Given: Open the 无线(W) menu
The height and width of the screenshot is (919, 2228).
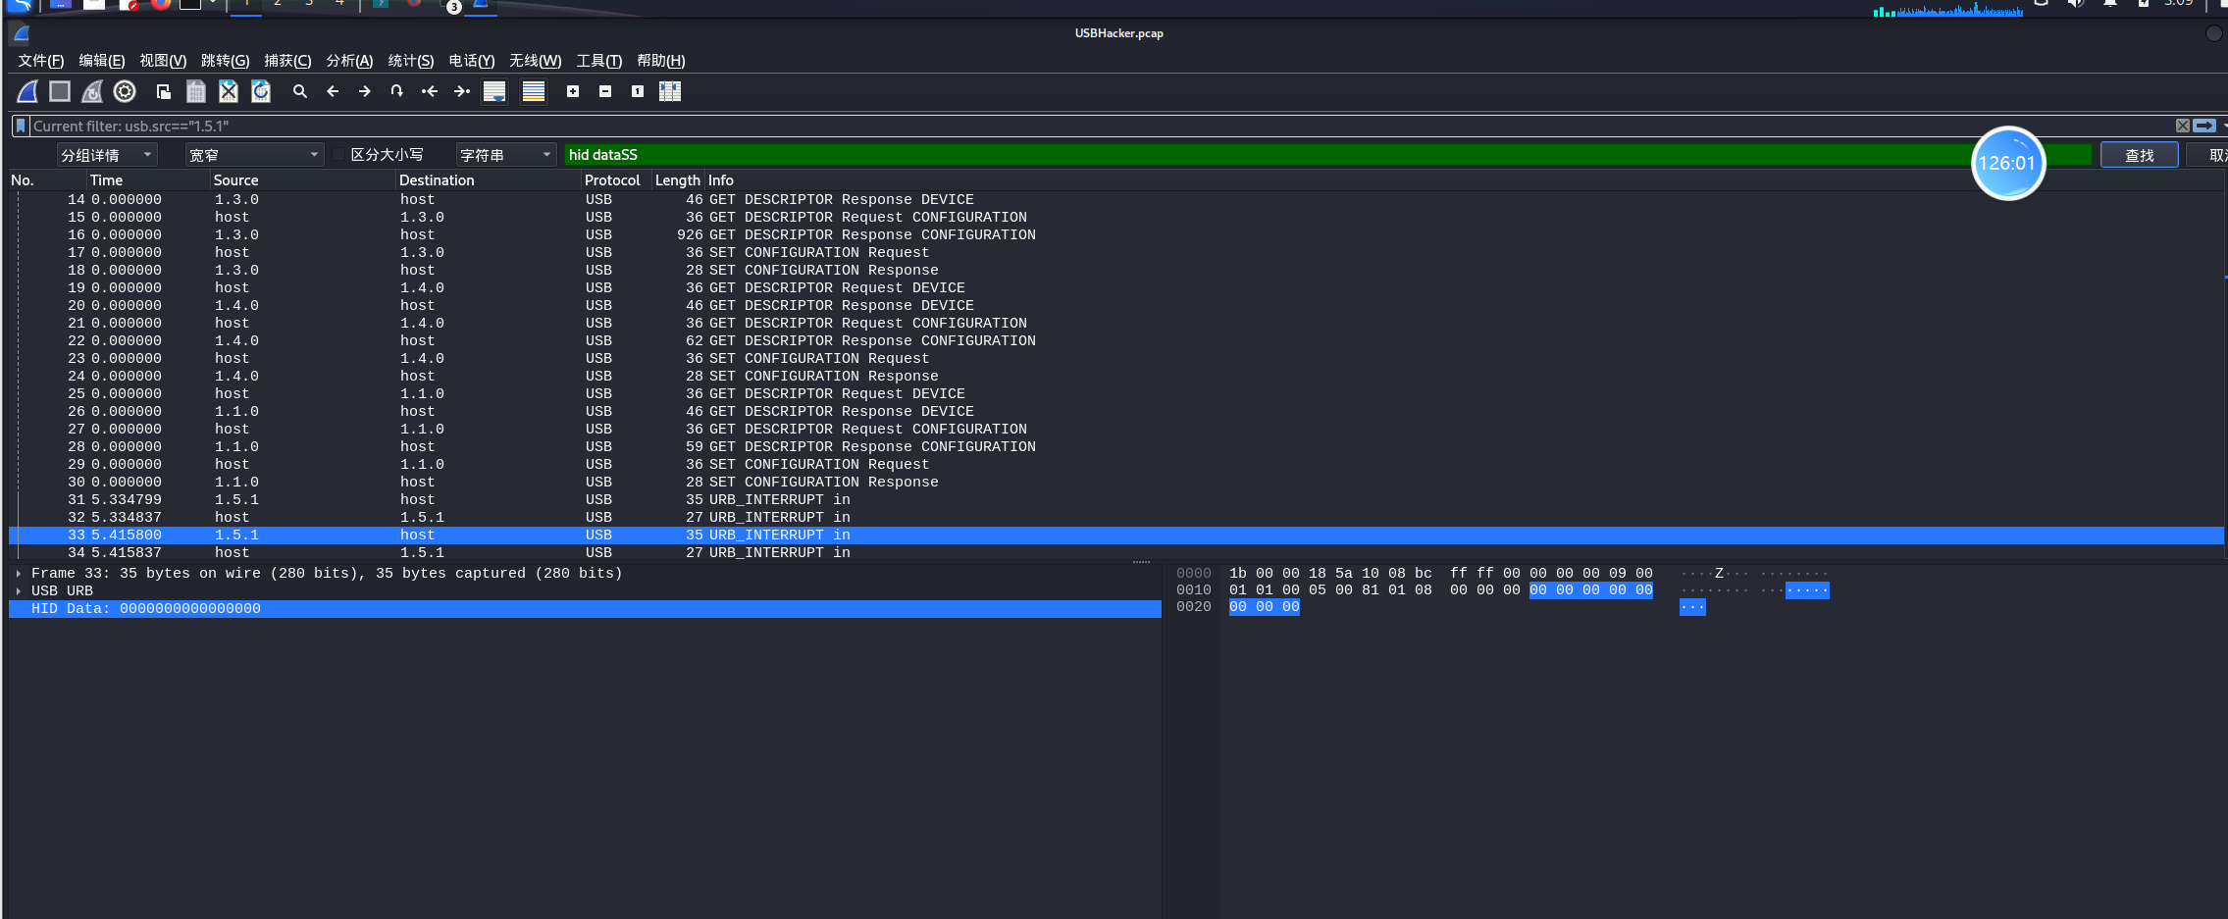Looking at the screenshot, I should (536, 61).
